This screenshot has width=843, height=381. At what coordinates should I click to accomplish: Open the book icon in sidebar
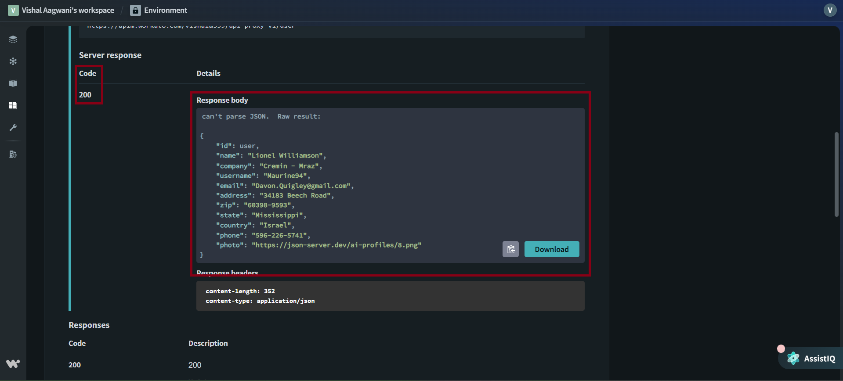(x=13, y=83)
